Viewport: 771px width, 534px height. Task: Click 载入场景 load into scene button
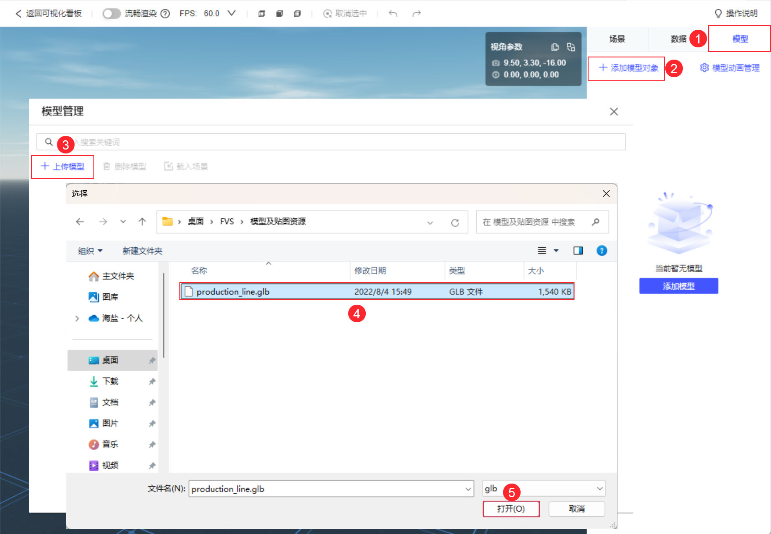pyautogui.click(x=186, y=167)
